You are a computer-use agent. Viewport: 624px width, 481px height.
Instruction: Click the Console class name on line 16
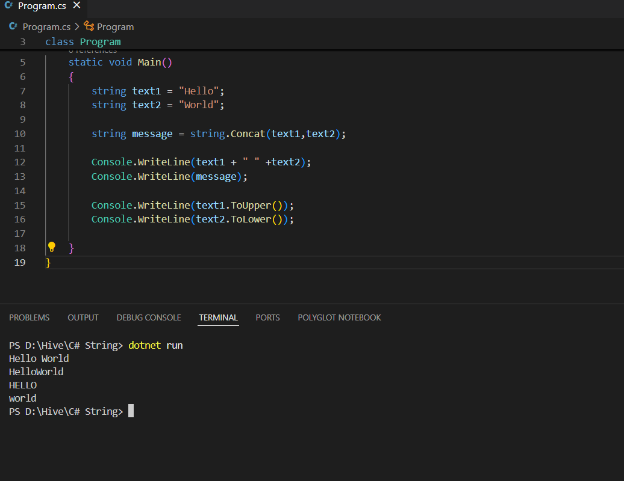pos(112,219)
